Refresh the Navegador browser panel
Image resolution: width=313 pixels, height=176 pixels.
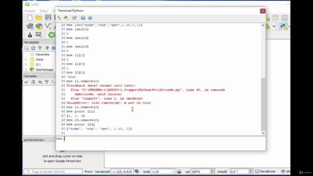pyautogui.click(x=33, y=48)
